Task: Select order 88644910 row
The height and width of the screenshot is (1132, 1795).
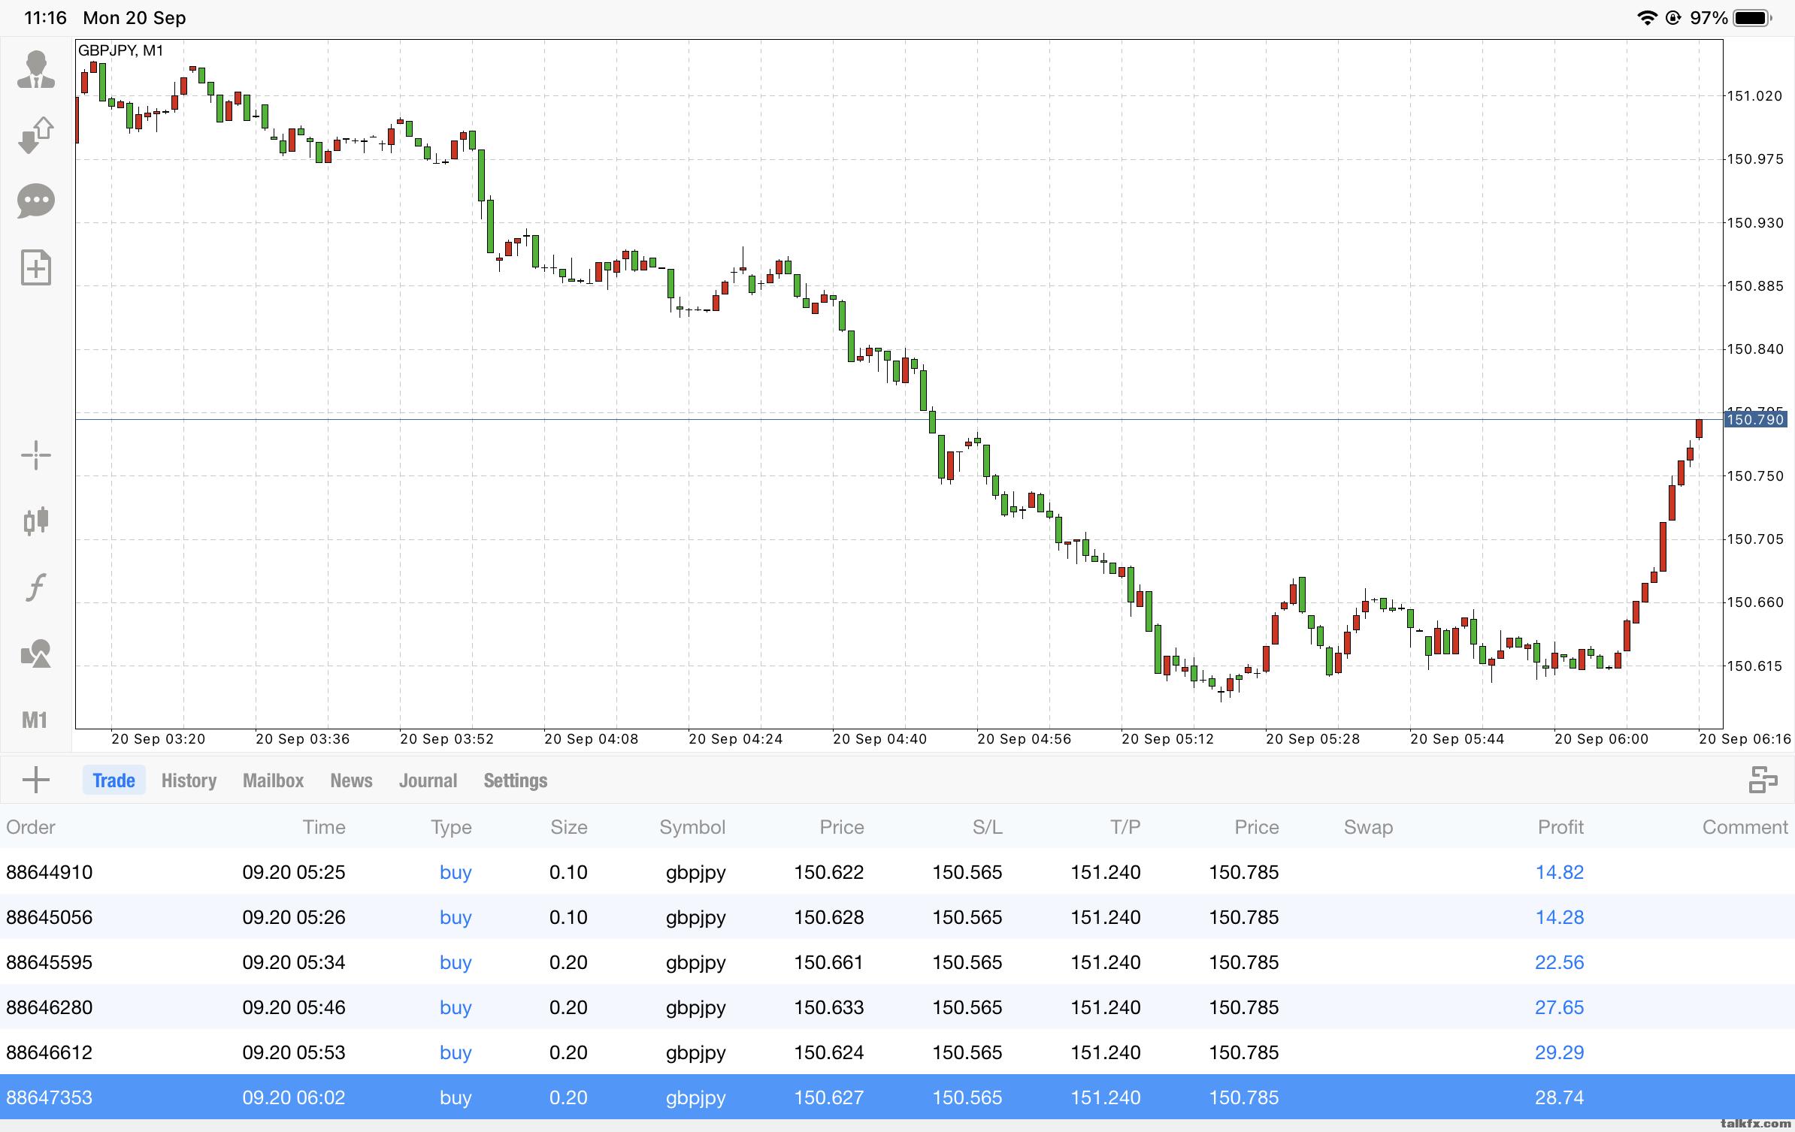Action: point(897,871)
